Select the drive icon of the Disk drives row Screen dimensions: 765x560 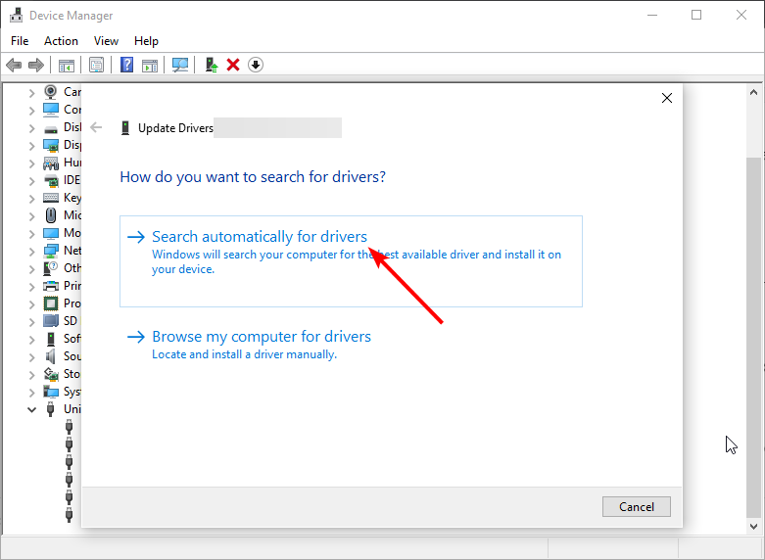click(51, 129)
